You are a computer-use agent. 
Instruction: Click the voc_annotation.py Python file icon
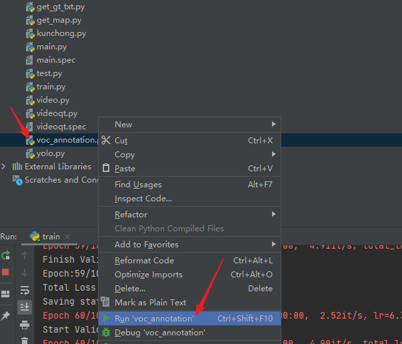point(30,140)
